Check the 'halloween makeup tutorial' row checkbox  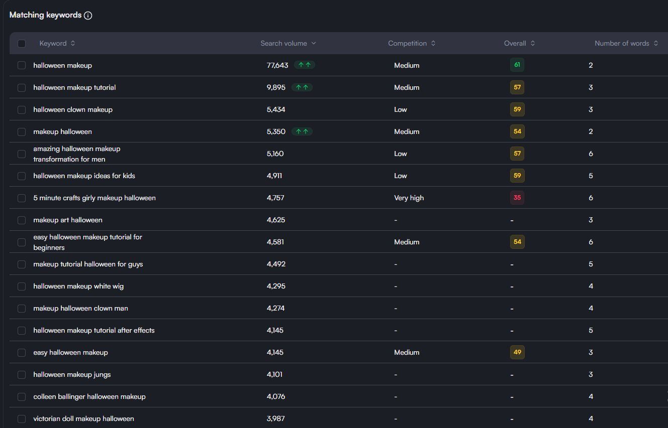click(22, 88)
